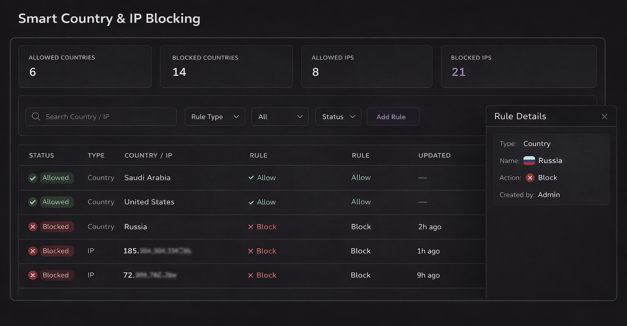
Task: Click the green checkmark icon beside Saudi Arabia status
Action: point(33,178)
